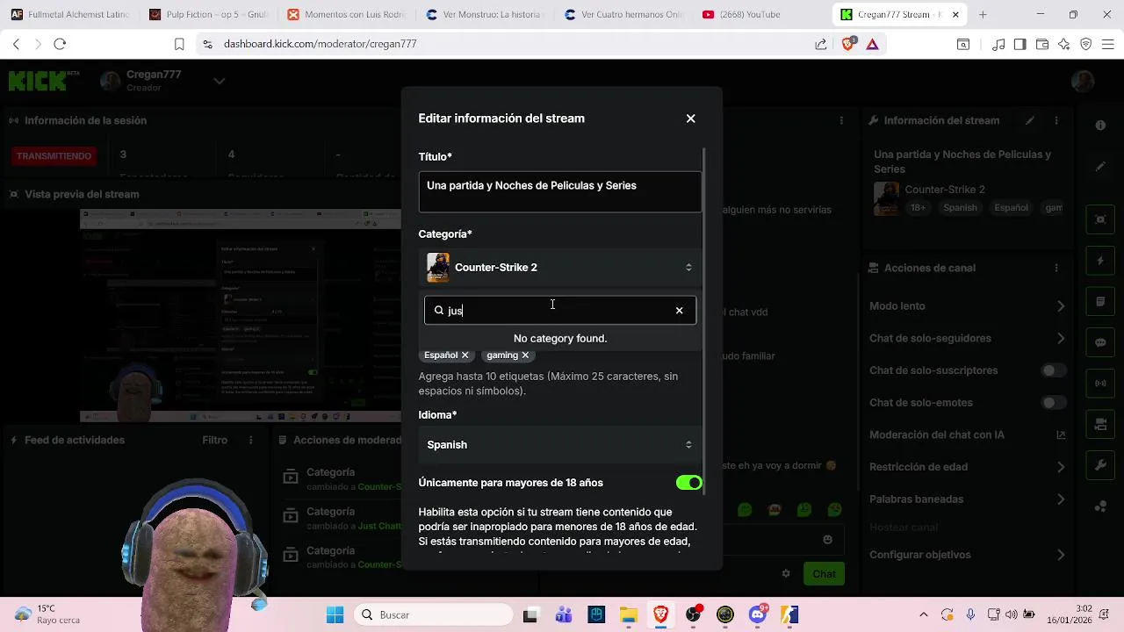Share this page from the address bar
This screenshot has width=1124, height=632.
820,44
